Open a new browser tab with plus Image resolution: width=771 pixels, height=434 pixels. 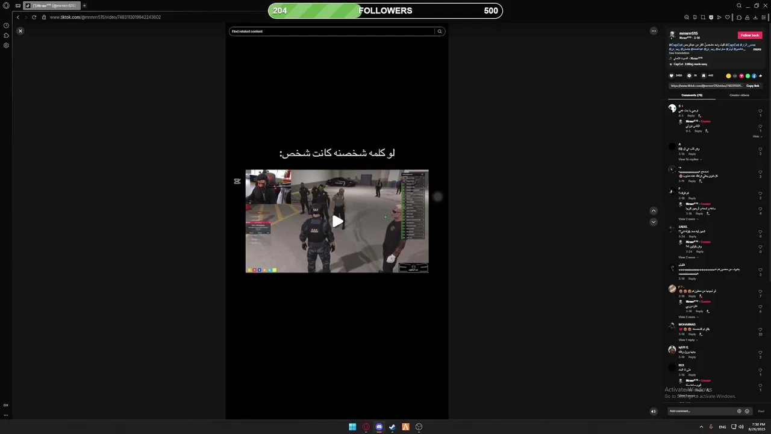click(84, 5)
